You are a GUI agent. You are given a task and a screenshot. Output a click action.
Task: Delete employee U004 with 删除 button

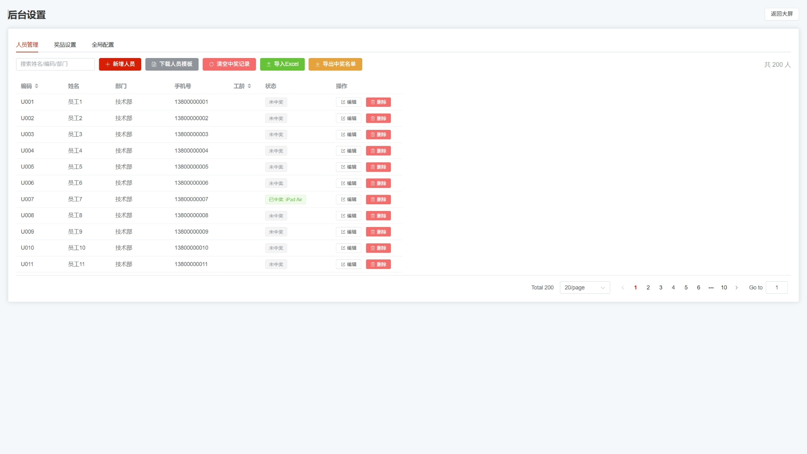click(378, 151)
